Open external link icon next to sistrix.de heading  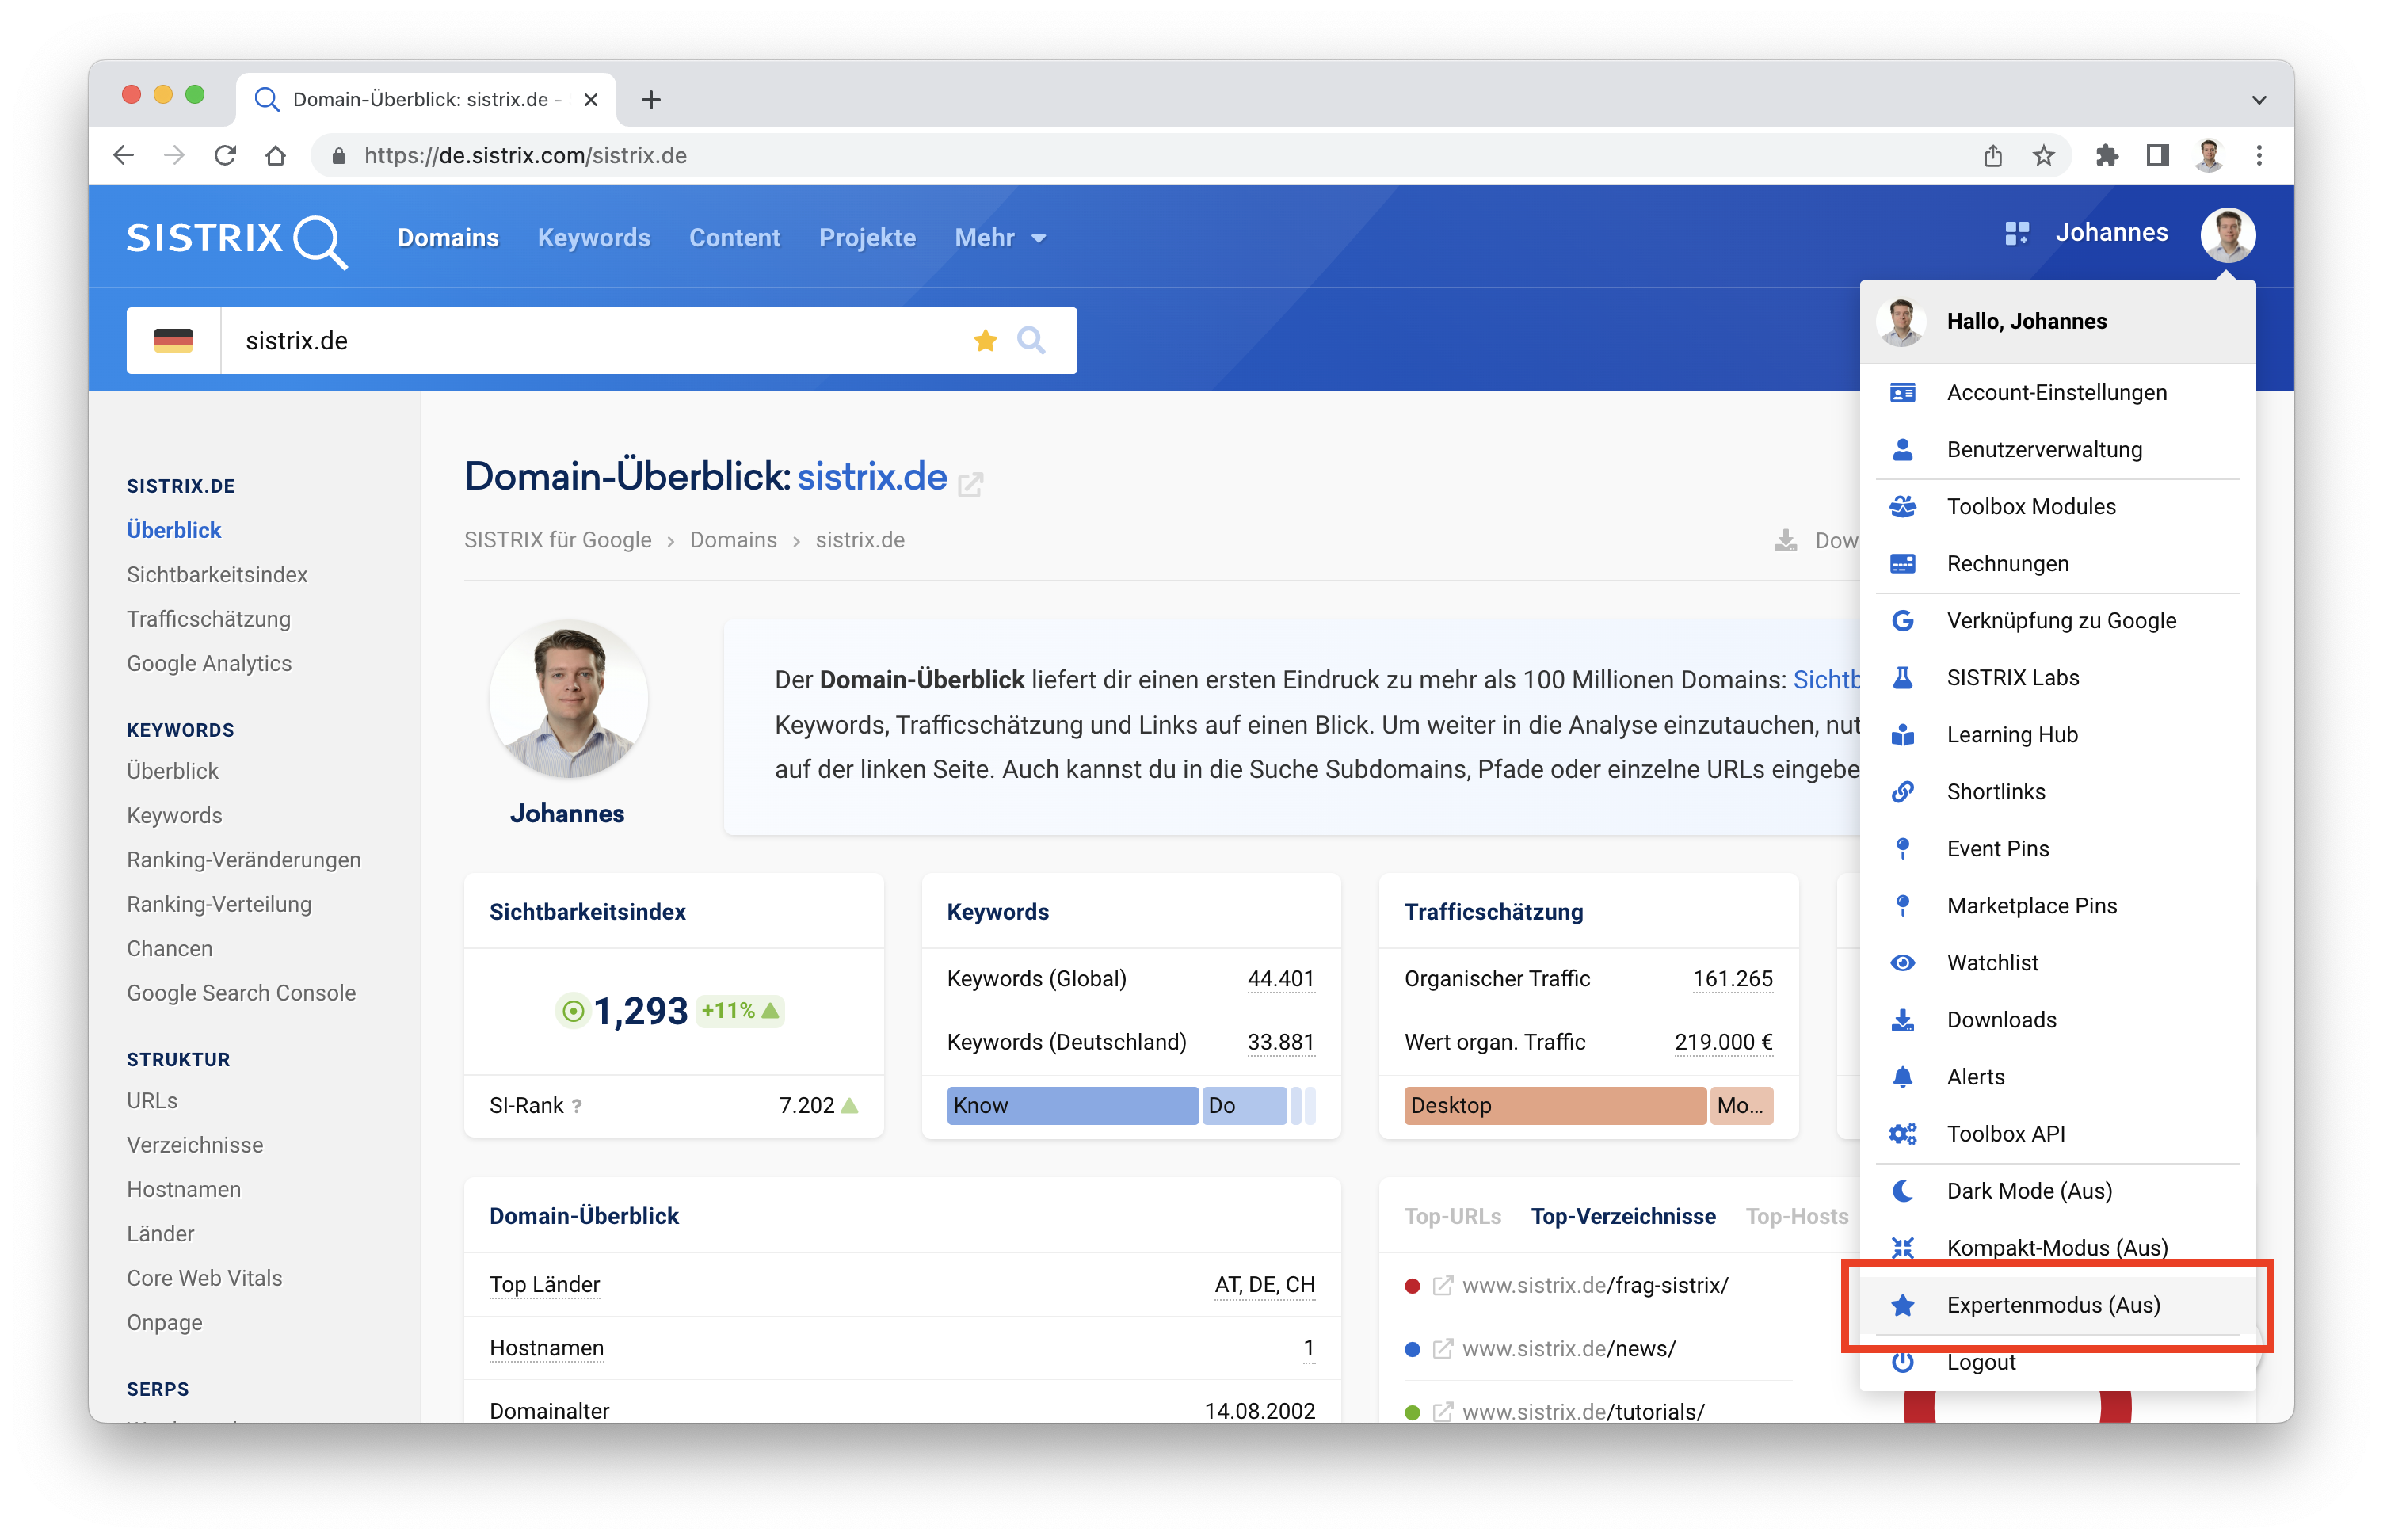tap(970, 485)
